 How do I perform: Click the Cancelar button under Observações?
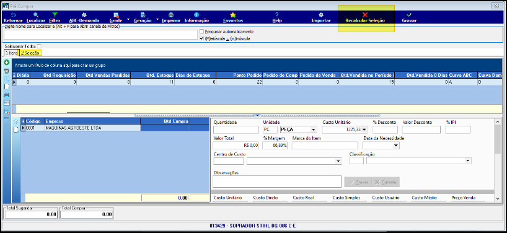click(386, 182)
